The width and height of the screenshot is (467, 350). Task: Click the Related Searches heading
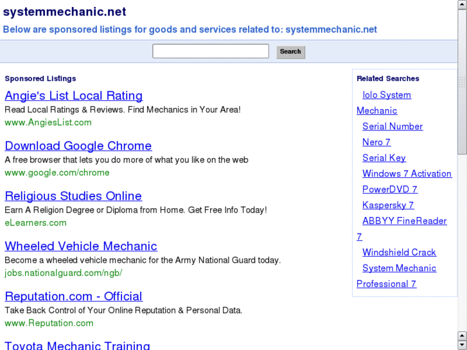[388, 78]
